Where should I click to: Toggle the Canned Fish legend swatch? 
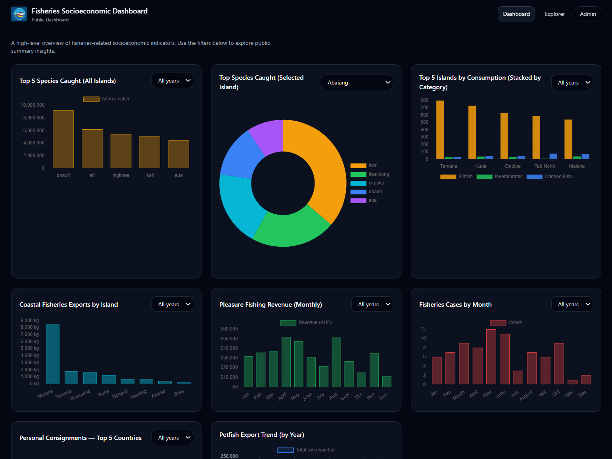pos(534,177)
